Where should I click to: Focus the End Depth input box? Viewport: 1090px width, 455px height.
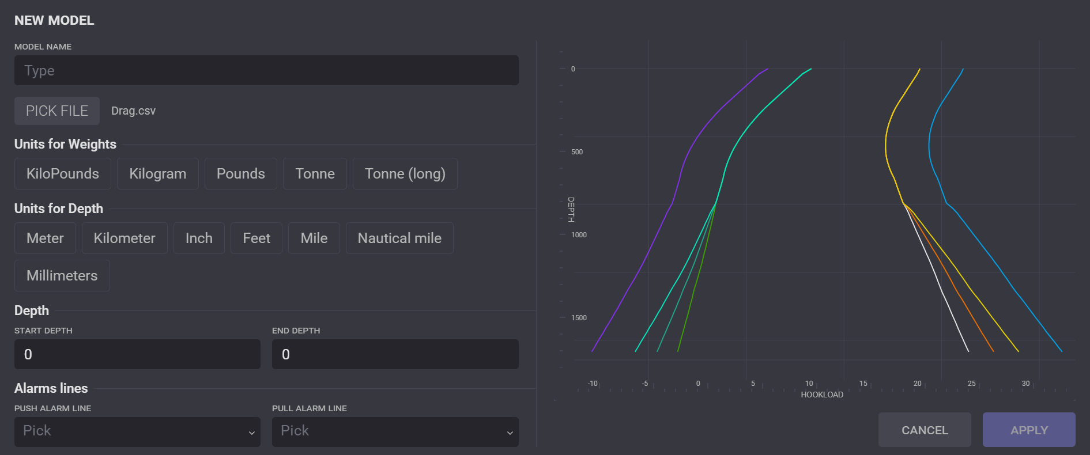(x=395, y=354)
